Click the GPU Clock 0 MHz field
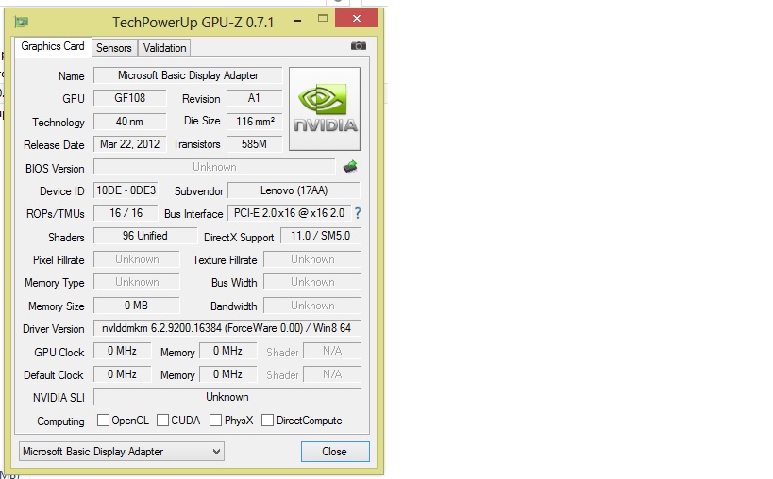This screenshot has height=479, width=773. pyautogui.click(x=122, y=351)
